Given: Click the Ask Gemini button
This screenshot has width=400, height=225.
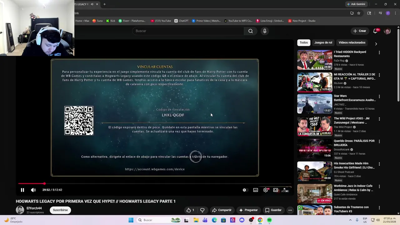Looking at the screenshot, I should click(x=356, y=4).
